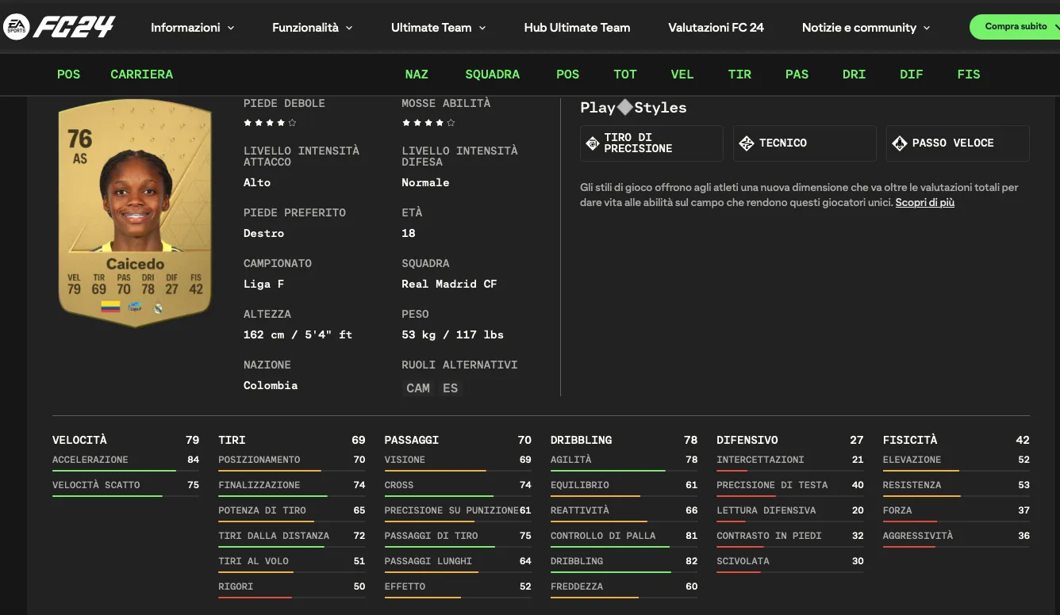Screen dimensions: 1060x615
Task: Click the Colombia flag on the player card
Action: click(x=110, y=307)
